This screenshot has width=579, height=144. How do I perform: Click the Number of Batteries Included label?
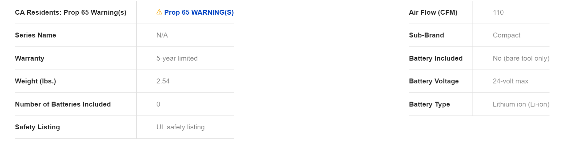pyautogui.click(x=63, y=104)
